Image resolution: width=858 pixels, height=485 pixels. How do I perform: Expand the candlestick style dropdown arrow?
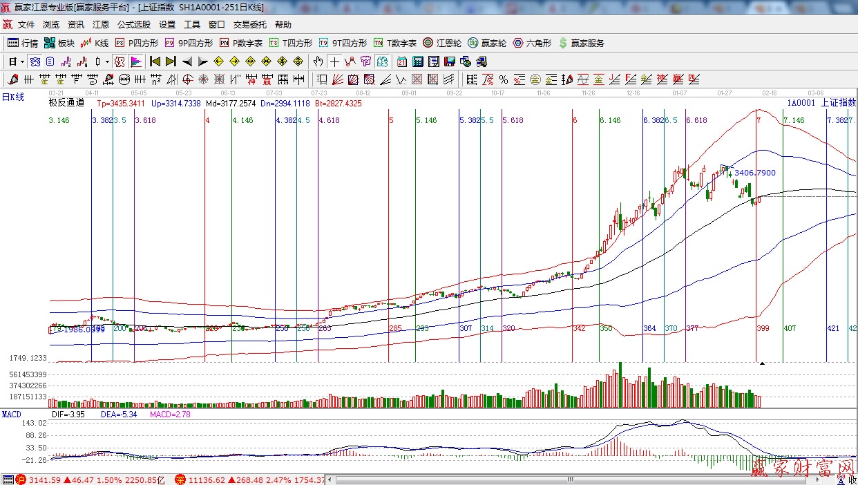click(108, 61)
